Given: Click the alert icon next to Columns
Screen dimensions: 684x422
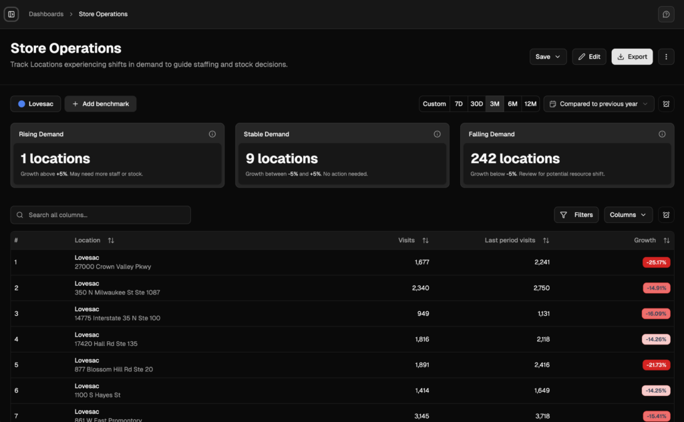Looking at the screenshot, I should point(666,215).
